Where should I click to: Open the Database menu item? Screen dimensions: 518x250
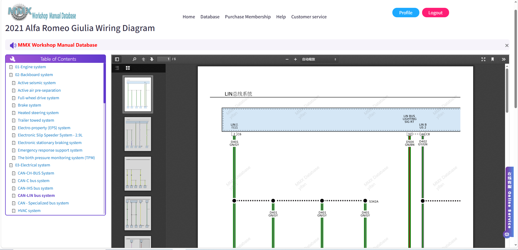[210, 17]
